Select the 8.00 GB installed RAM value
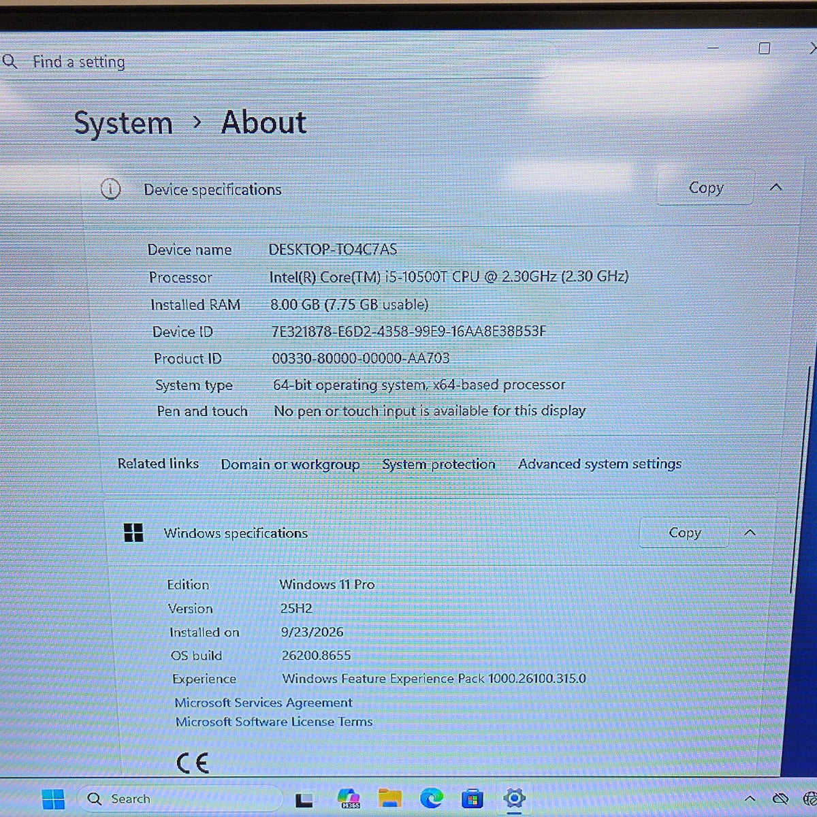The image size is (817, 817). 349,304
